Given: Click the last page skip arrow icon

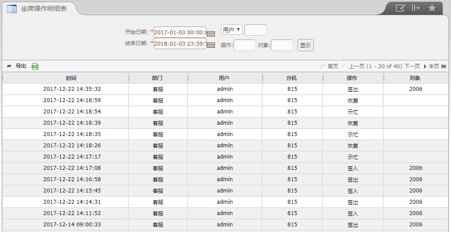Looking at the screenshot, I should pos(444,66).
